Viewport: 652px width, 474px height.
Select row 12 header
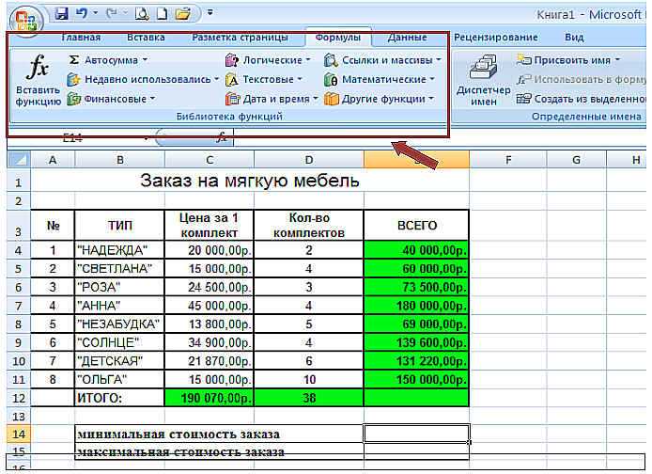tap(18, 398)
